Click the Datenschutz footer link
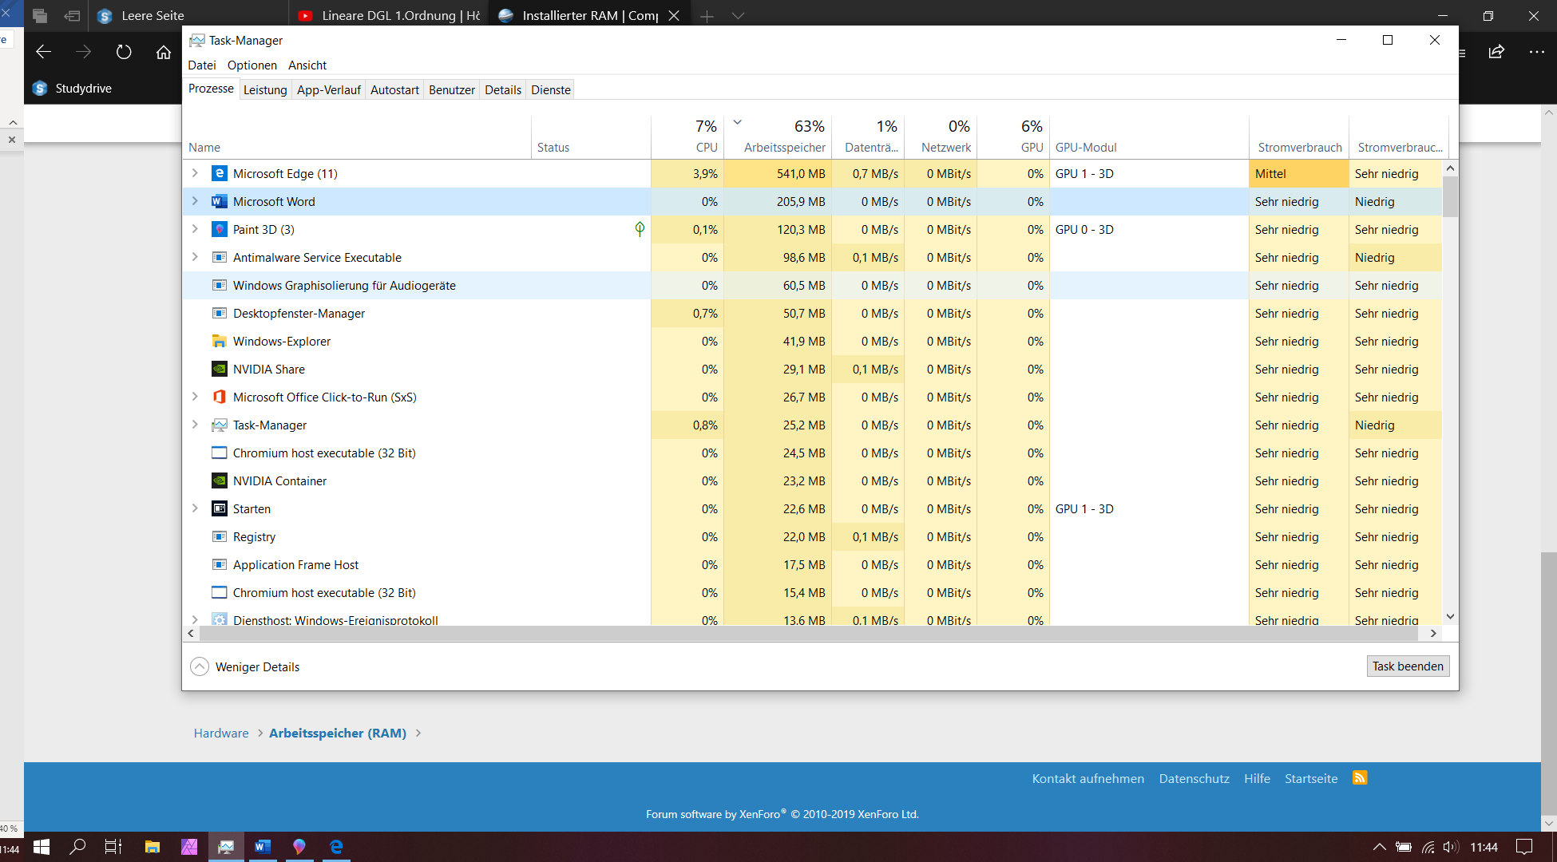1557x862 pixels. [x=1194, y=778]
